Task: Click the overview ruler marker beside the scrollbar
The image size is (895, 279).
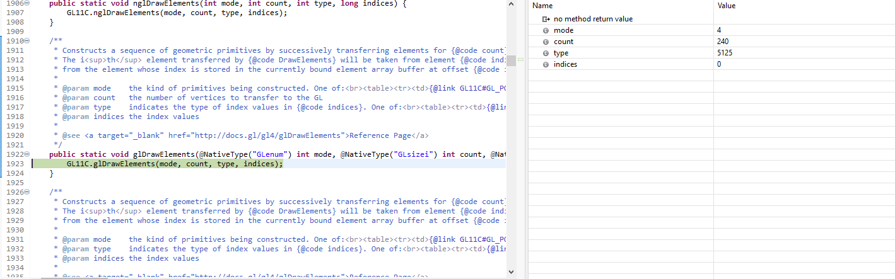Action: (x=521, y=59)
